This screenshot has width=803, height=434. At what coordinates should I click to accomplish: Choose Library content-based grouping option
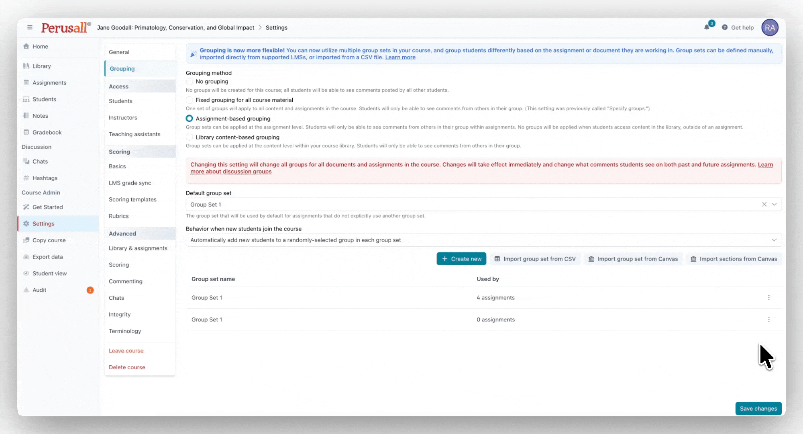[189, 137]
